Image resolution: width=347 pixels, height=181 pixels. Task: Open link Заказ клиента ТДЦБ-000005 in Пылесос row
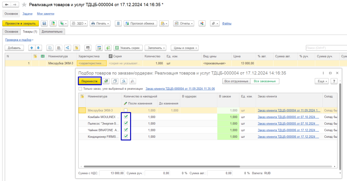[289, 123]
